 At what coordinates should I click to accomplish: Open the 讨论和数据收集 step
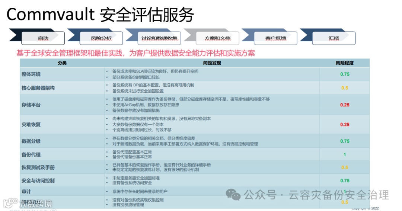pyautogui.click(x=159, y=38)
